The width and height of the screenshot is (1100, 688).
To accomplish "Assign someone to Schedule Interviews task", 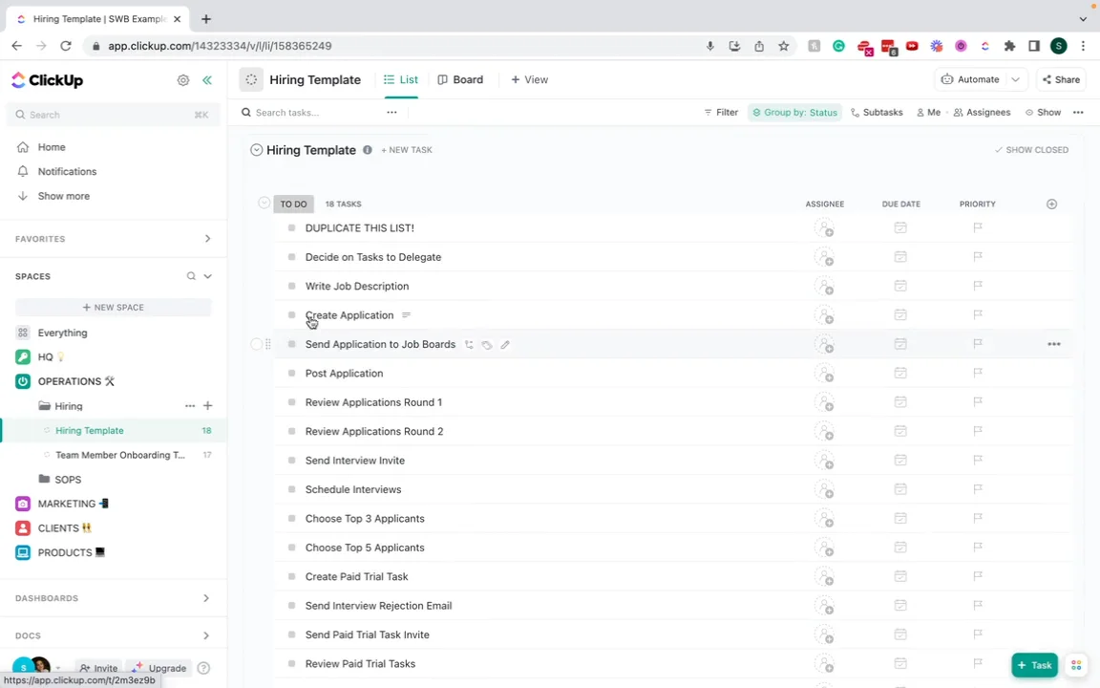I will coord(824,489).
